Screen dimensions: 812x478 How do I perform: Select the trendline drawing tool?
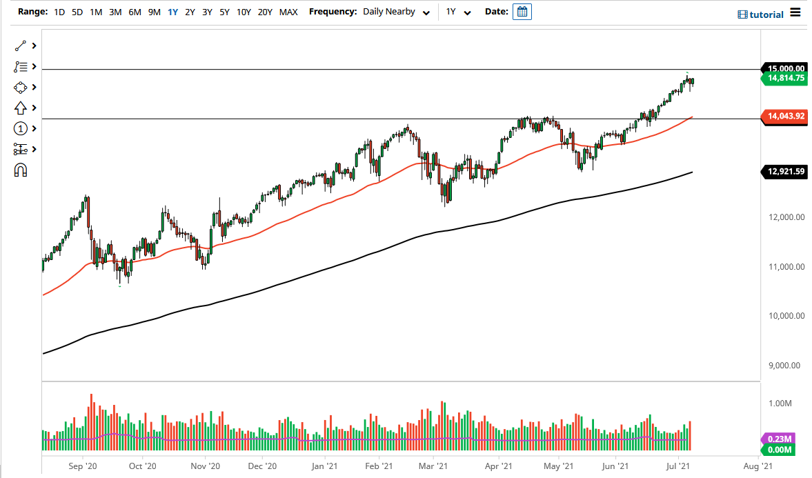[21, 46]
